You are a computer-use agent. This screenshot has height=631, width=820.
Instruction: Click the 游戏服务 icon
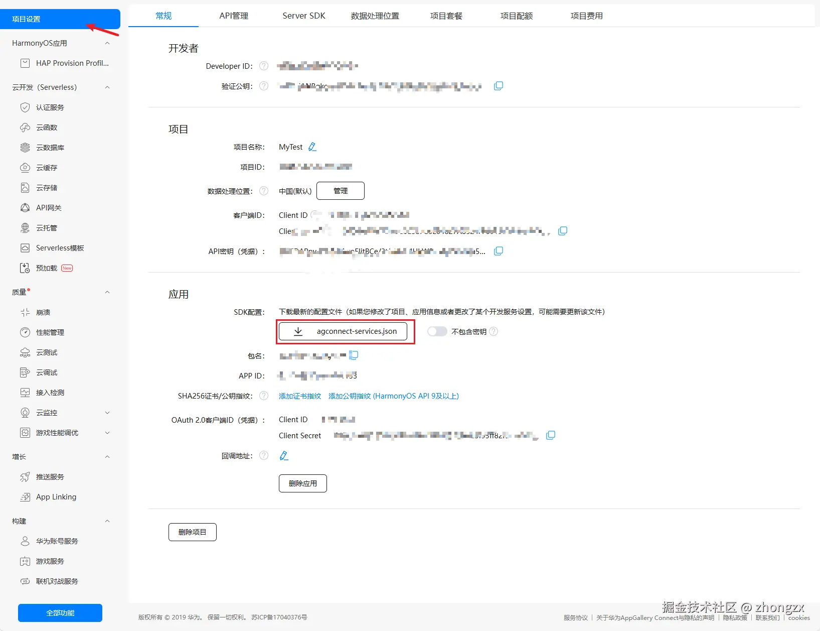[x=25, y=561]
